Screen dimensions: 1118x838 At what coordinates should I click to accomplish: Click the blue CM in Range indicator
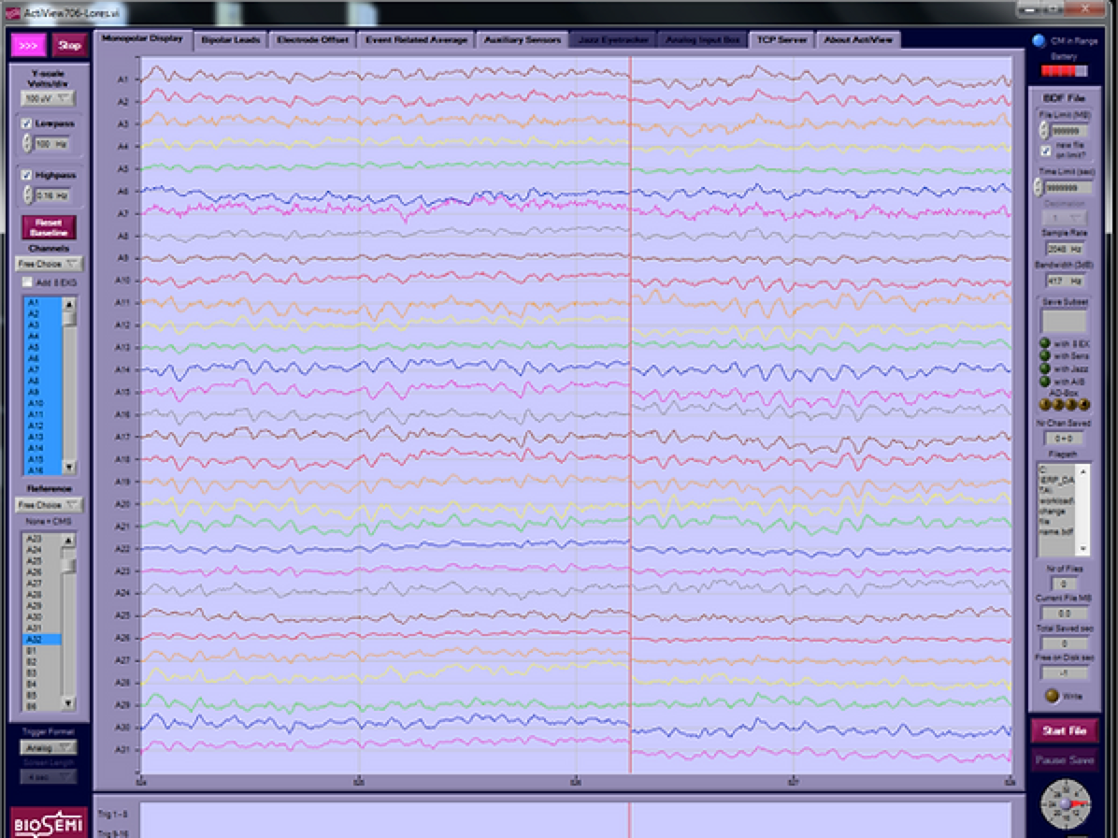[x=1038, y=40]
